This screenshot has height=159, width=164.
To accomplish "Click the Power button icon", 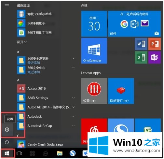I will coord(7,142).
